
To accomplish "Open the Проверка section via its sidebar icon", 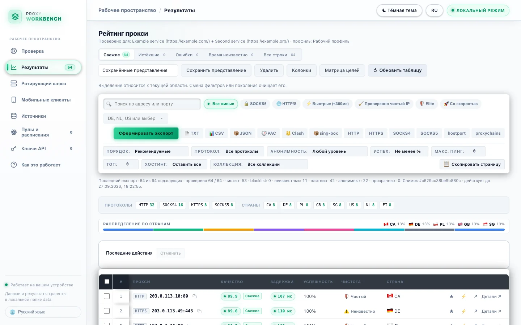I will [14, 51].
